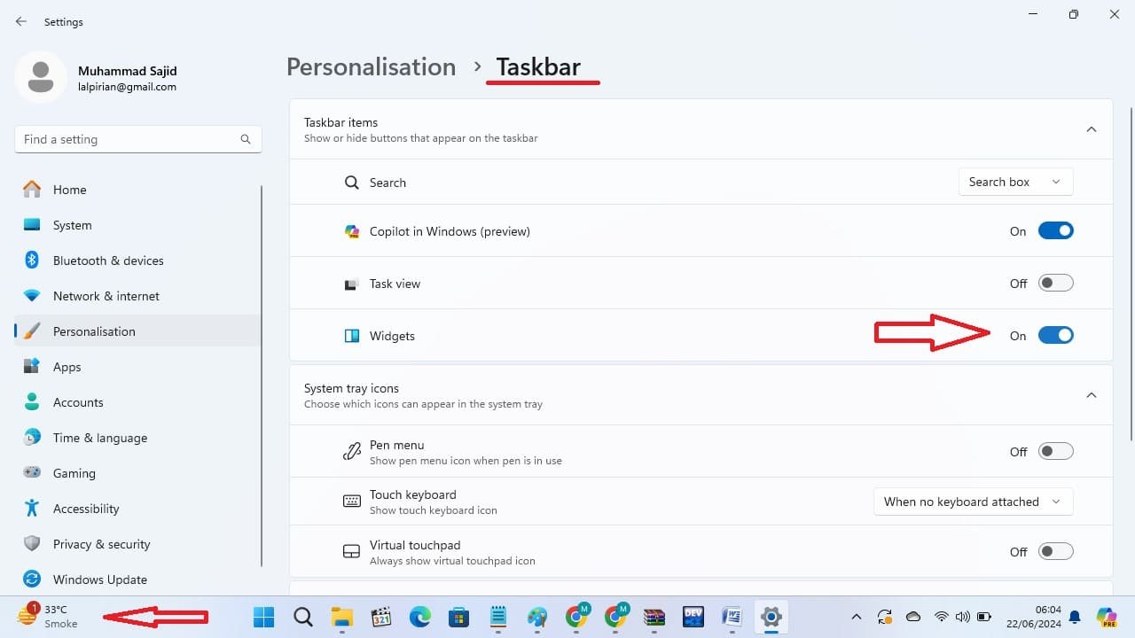
Task: Open the Touch keyboard dropdown
Action: pos(973,502)
